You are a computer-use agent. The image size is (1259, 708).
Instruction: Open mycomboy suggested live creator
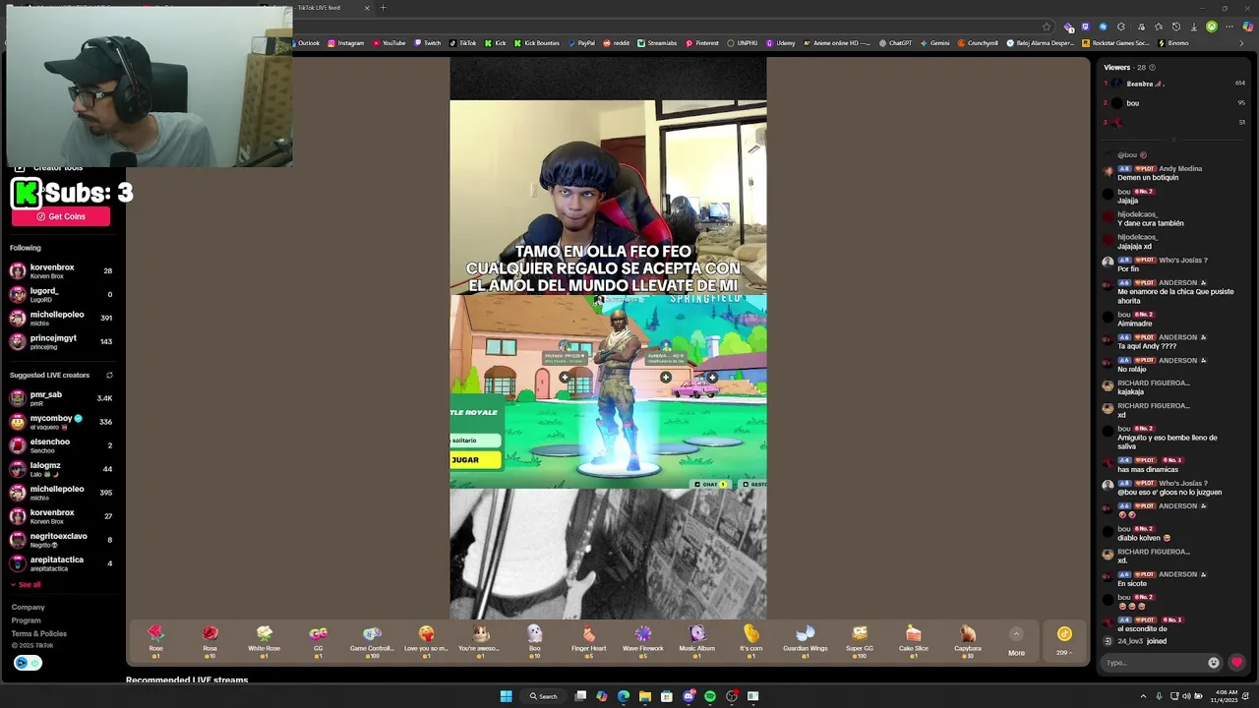(x=61, y=422)
